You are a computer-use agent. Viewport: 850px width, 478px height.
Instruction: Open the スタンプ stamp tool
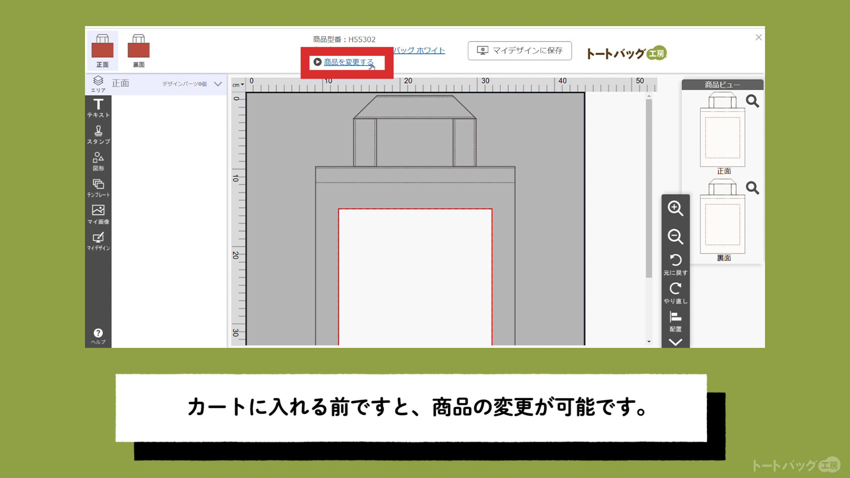coord(98,135)
